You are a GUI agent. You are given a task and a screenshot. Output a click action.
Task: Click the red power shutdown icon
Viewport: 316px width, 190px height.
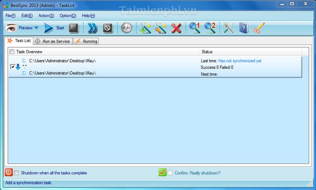9,172
